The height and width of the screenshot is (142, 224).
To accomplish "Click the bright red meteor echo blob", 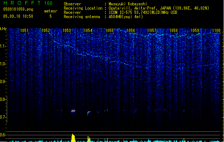I will 73,111.
